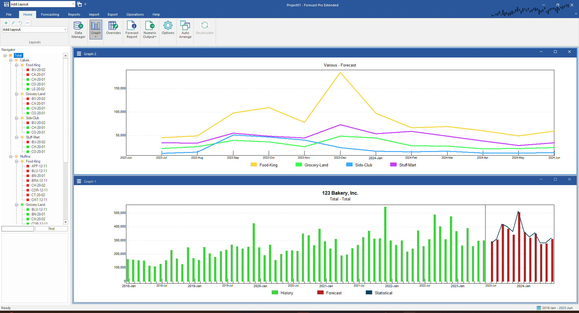Click the add layout plus icon
This screenshot has width=579, height=313.
pos(6,23)
